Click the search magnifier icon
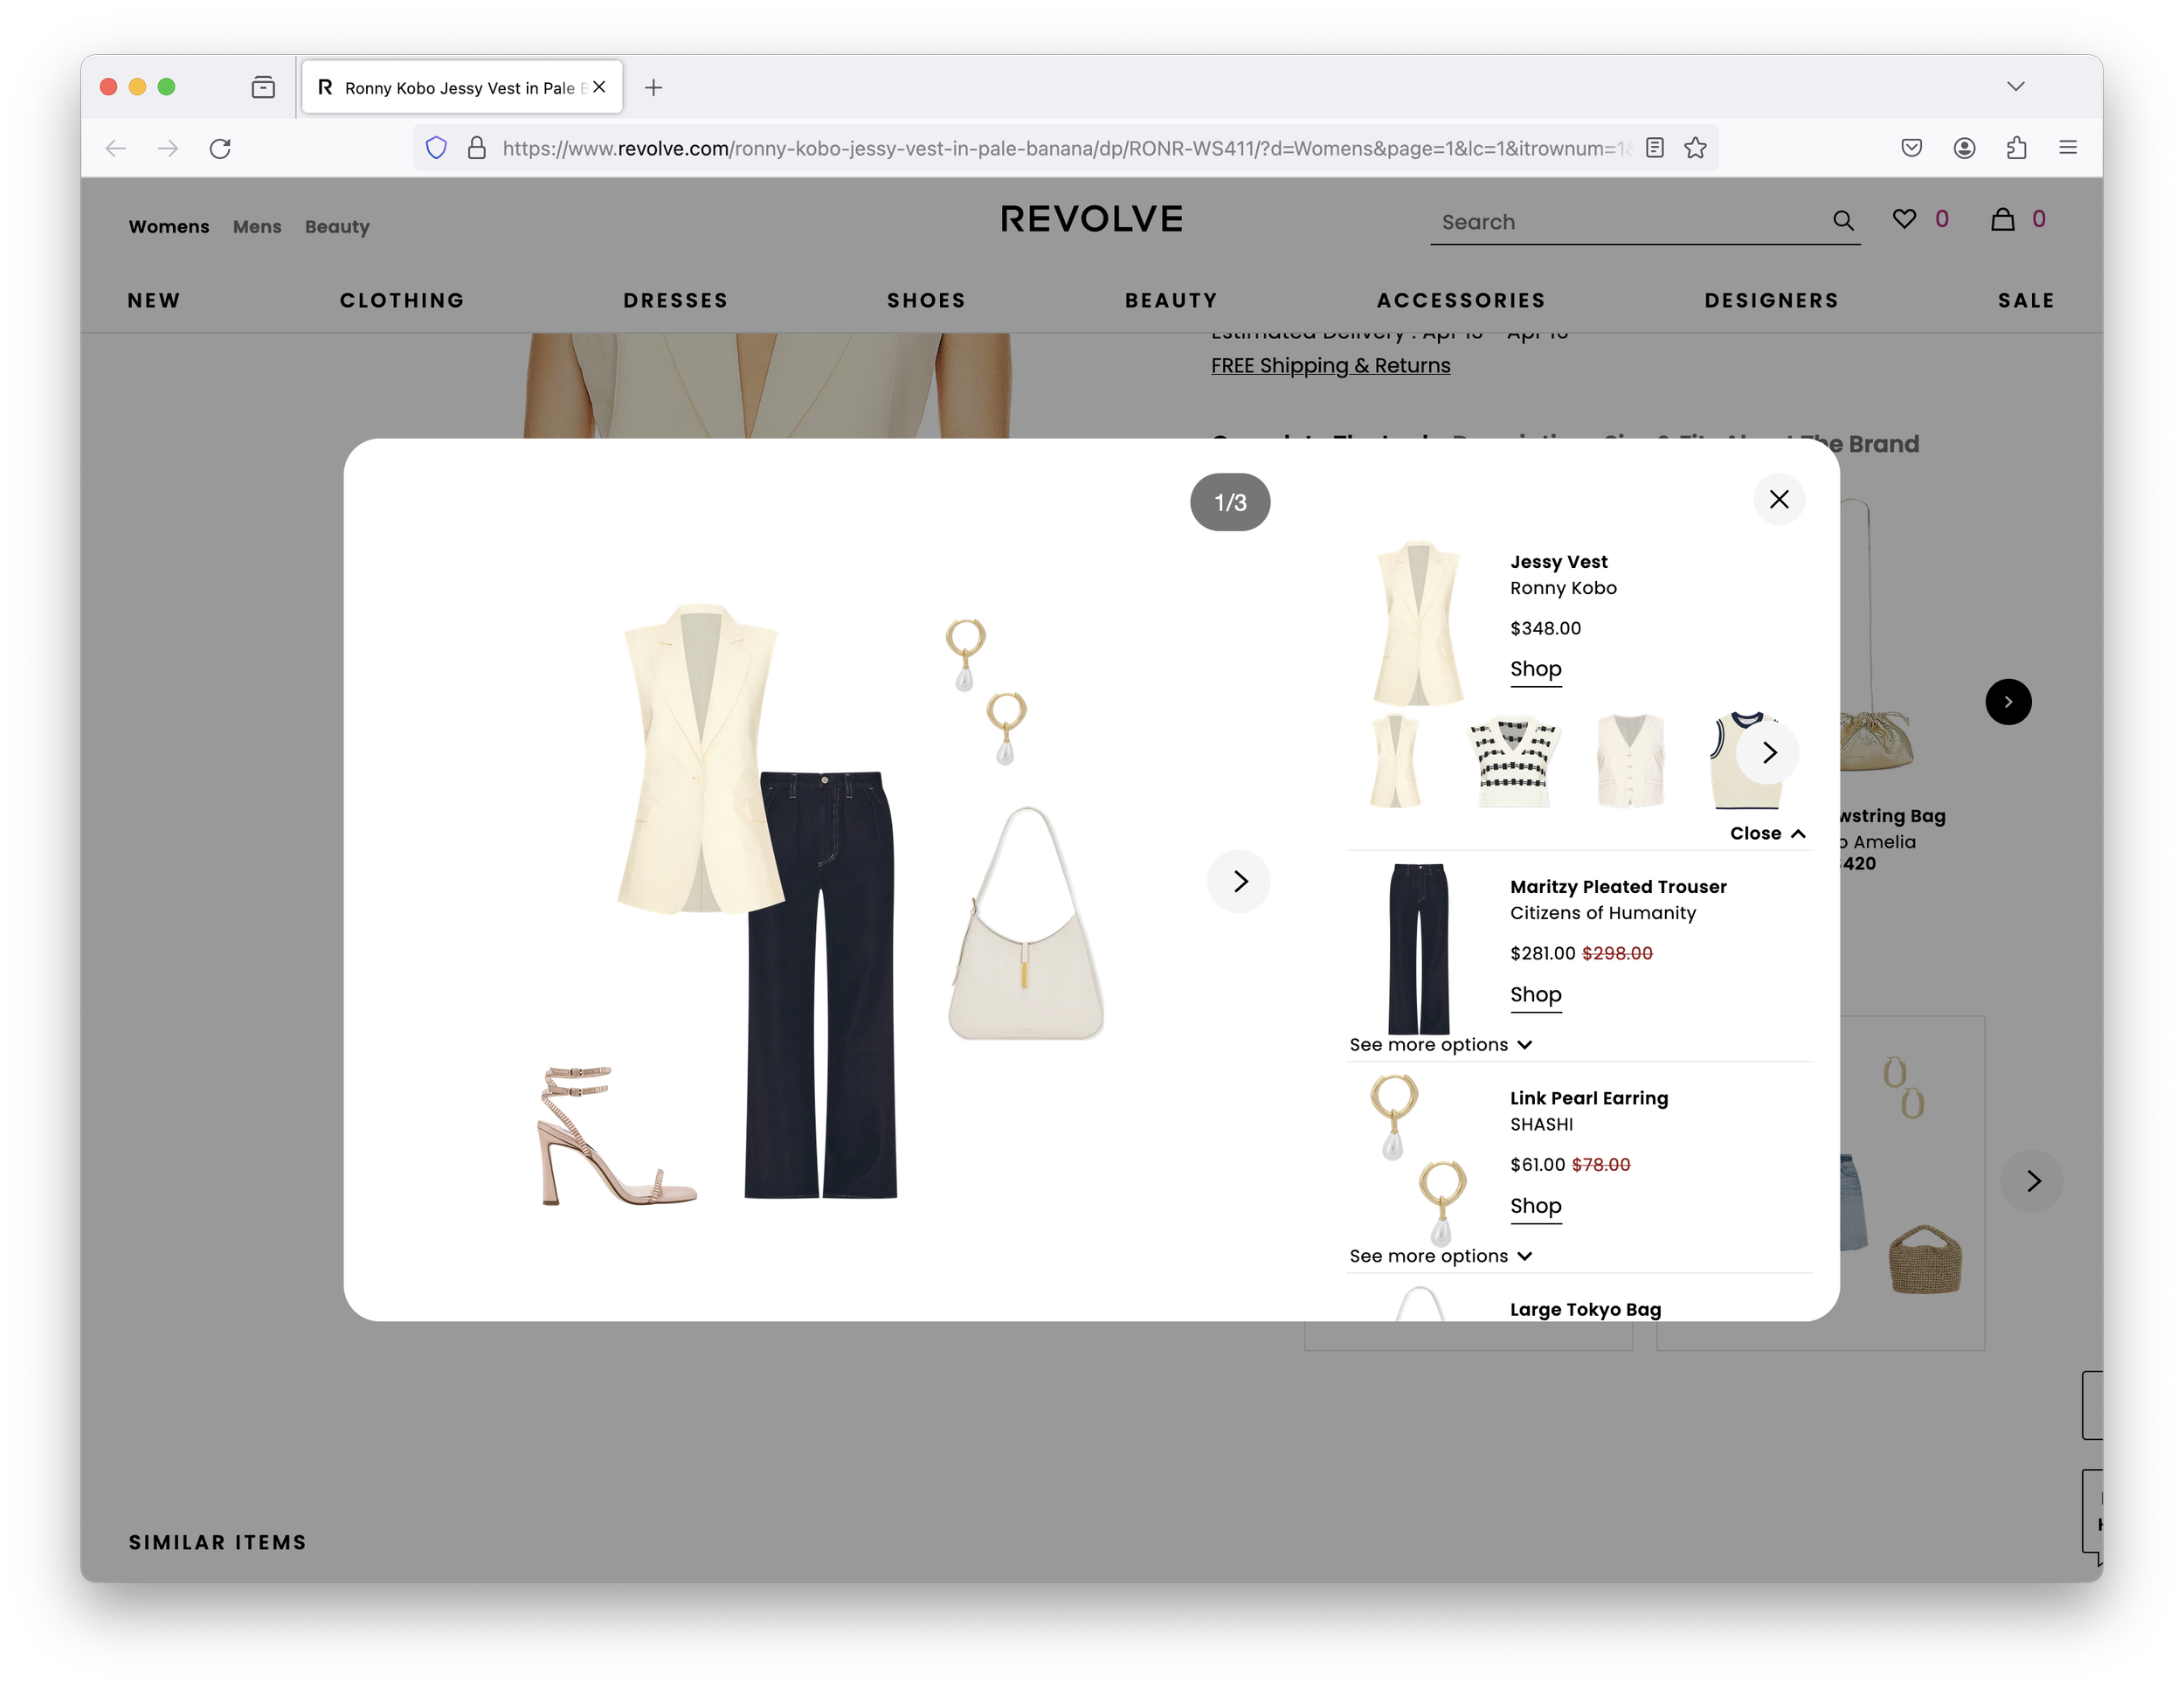Viewport: 2184px width, 1689px height. [1842, 221]
